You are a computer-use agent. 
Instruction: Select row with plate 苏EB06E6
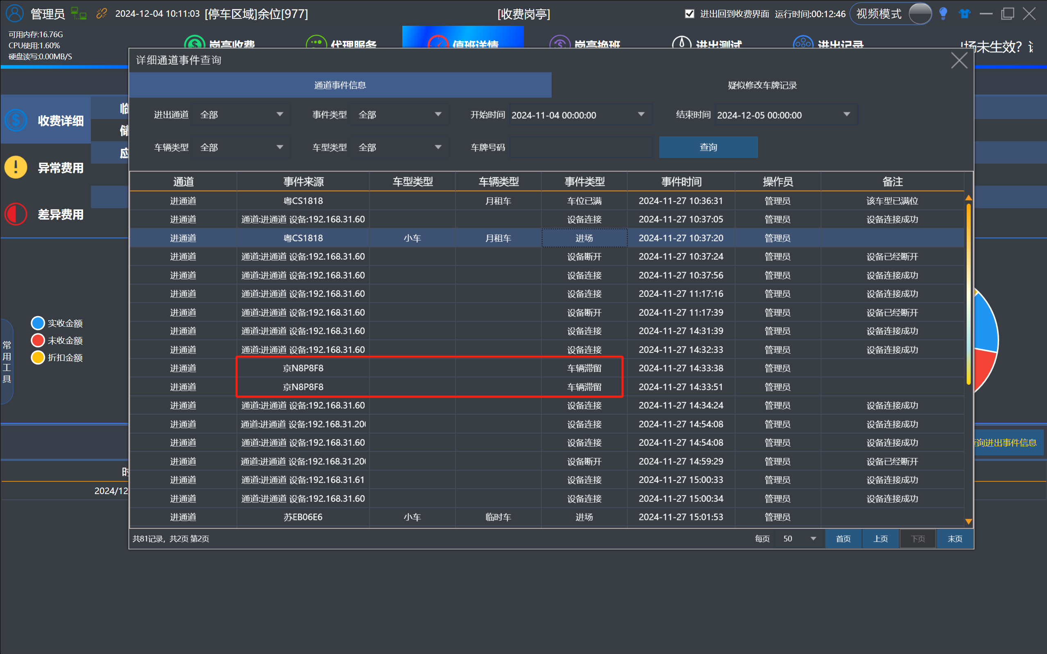(547, 517)
